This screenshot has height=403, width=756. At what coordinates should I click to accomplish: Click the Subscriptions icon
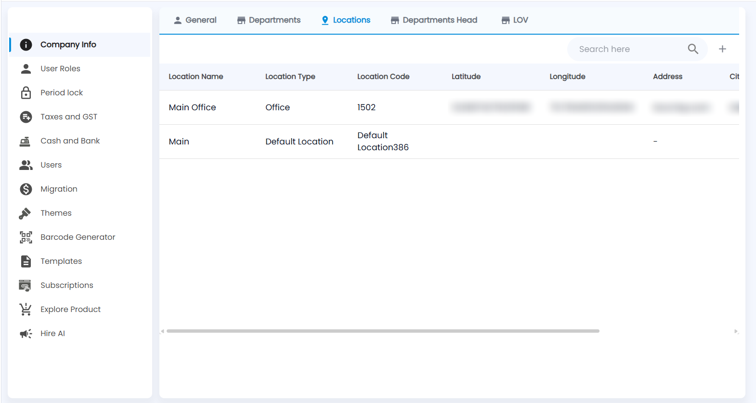(25, 286)
